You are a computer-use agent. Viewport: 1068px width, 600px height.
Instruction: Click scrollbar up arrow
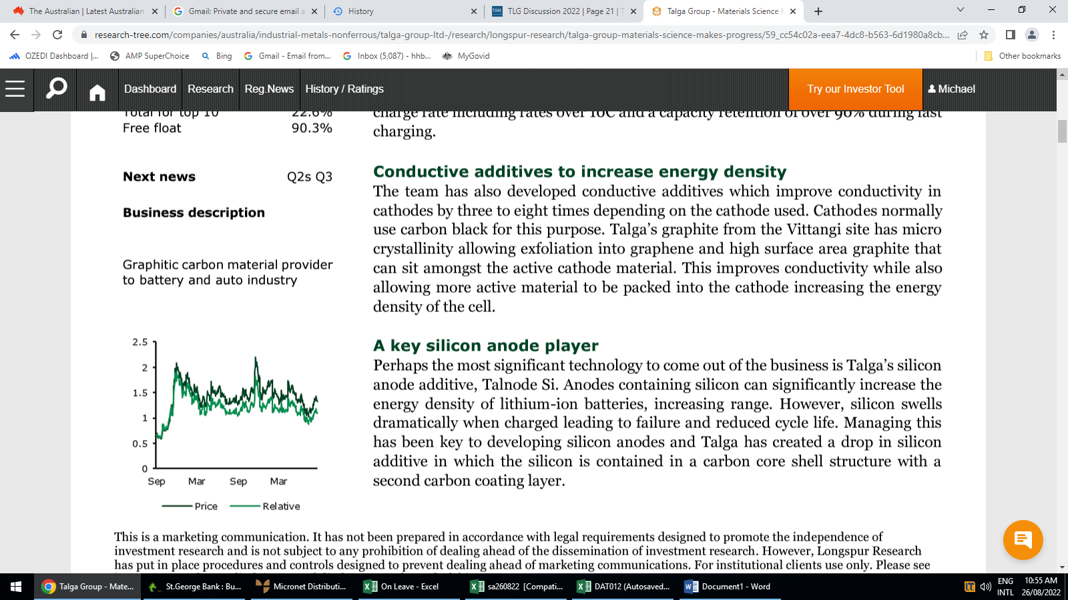coord(1062,74)
